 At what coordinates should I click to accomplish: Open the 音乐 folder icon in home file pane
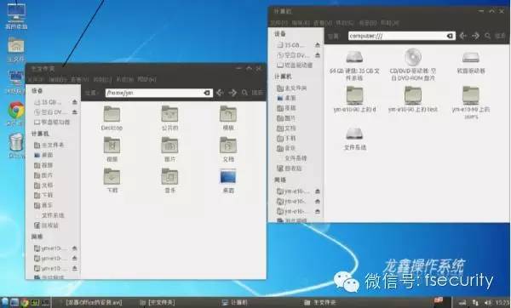tap(169, 180)
